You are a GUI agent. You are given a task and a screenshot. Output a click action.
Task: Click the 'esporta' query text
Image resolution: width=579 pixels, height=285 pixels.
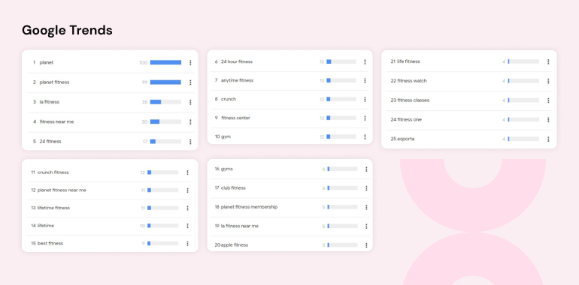[x=406, y=139]
